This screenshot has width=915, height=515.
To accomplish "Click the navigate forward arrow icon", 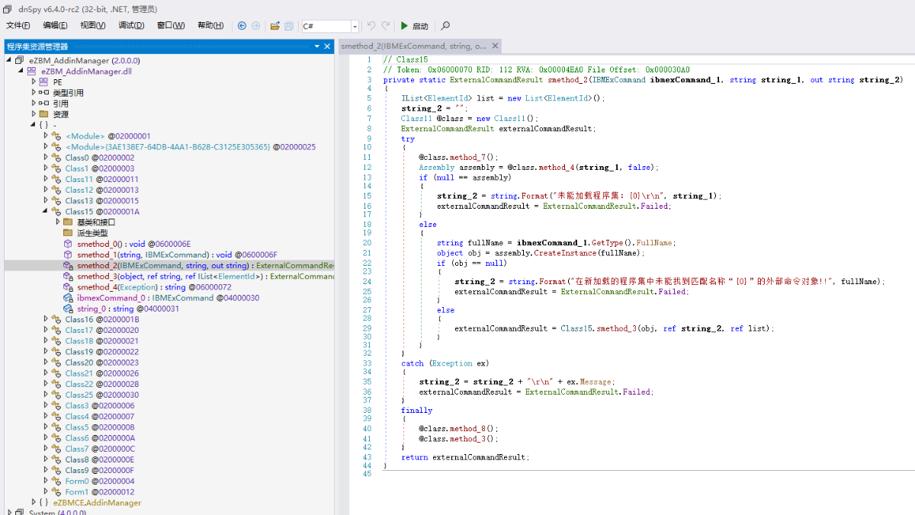I will pos(255,26).
